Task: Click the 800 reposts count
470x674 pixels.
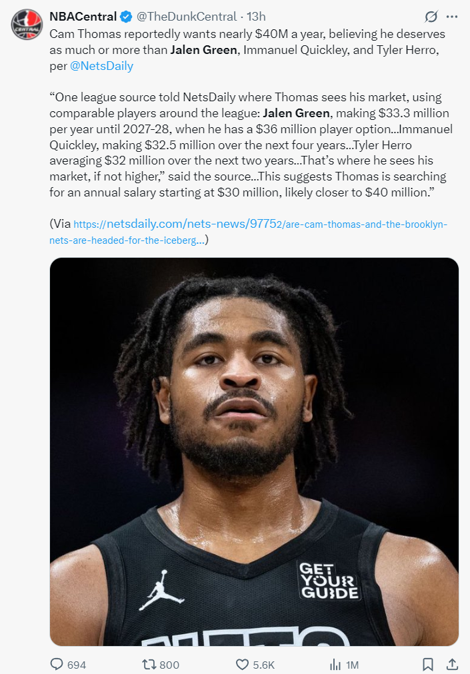Action: tap(169, 665)
